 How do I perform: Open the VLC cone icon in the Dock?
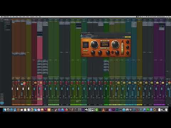click(103, 110)
